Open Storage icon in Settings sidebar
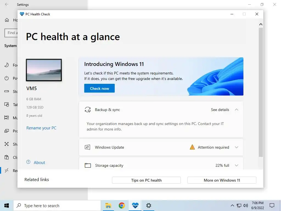Screen dimensions: 281x211 pyautogui.click(x=7, y=91)
